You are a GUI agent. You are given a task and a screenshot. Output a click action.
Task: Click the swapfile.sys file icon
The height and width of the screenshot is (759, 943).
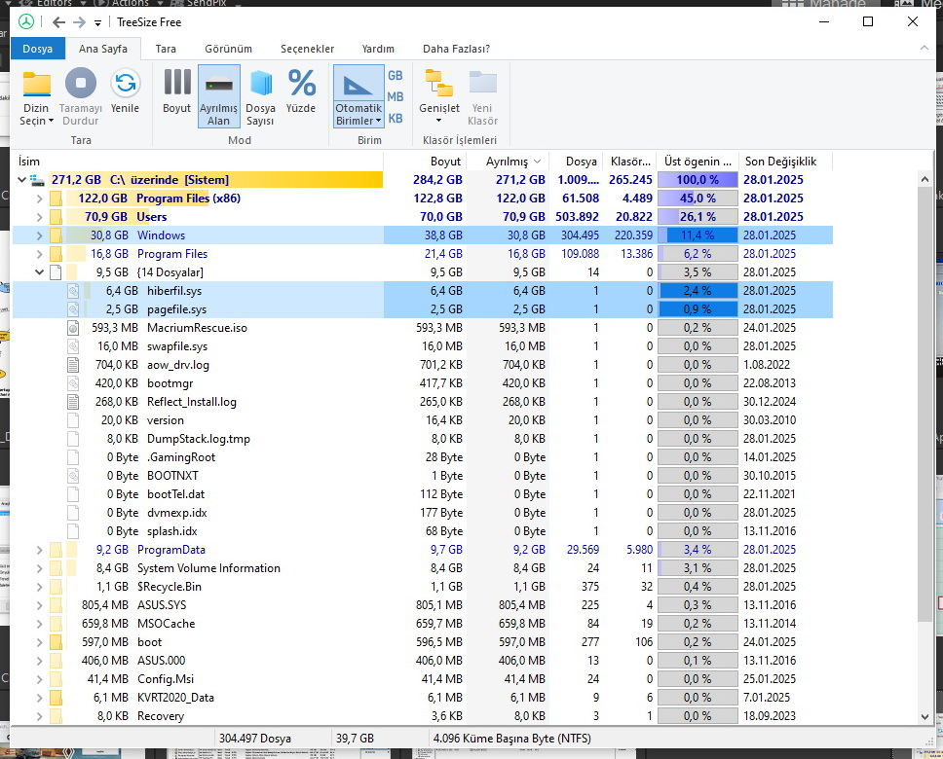[73, 346]
